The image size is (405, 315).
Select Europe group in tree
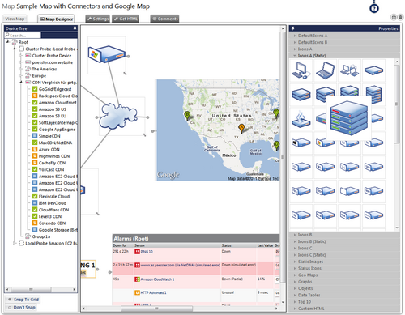click(x=39, y=76)
